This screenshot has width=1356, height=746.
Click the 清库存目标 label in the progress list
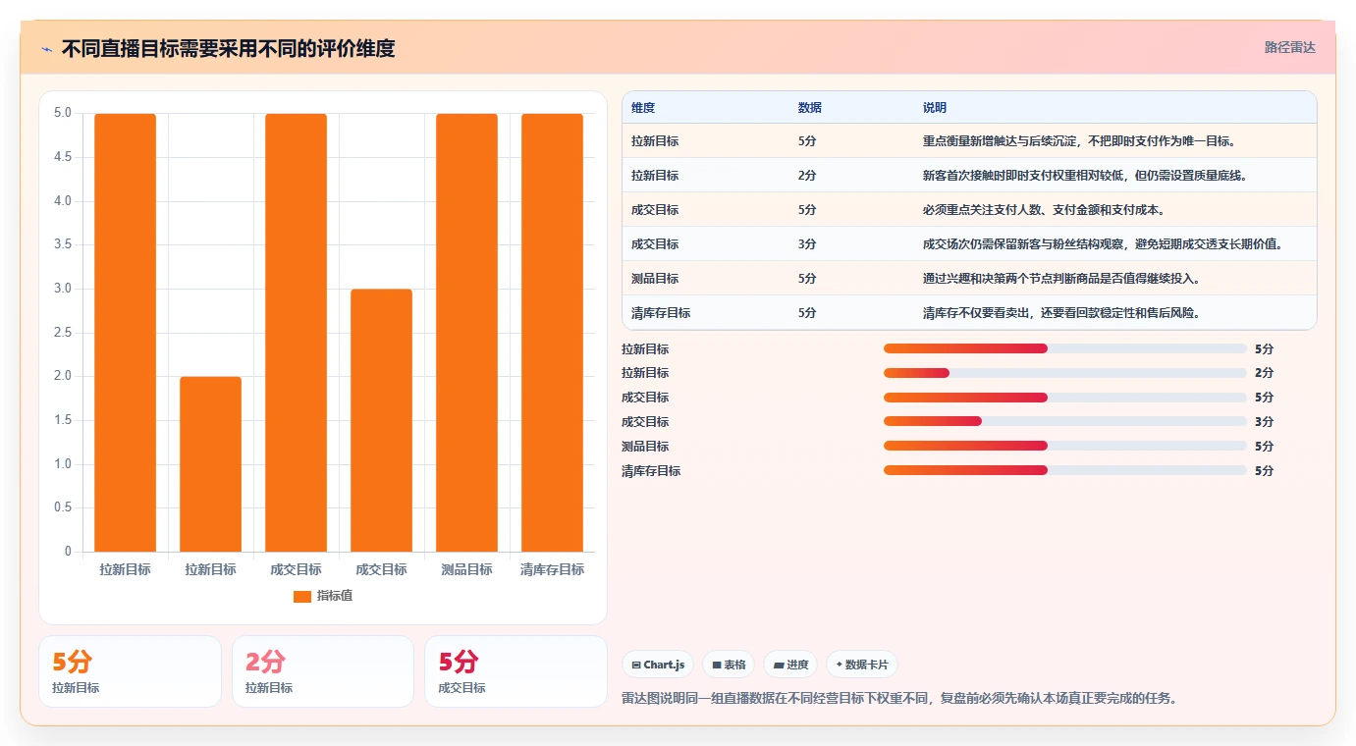(x=651, y=471)
